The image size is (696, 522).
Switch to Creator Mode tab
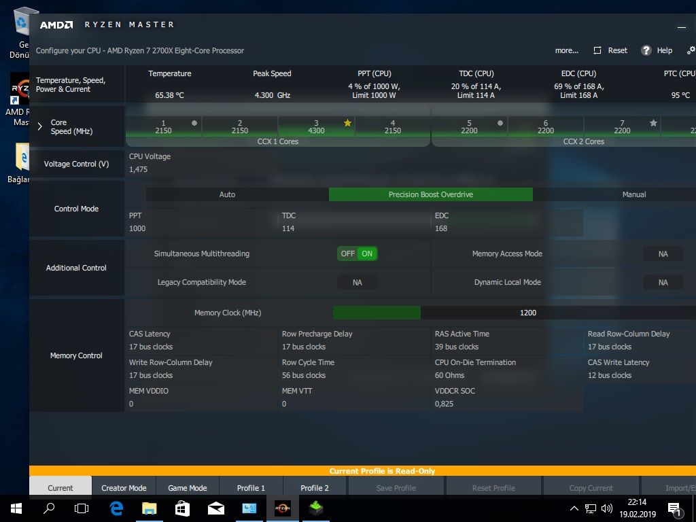coord(124,488)
